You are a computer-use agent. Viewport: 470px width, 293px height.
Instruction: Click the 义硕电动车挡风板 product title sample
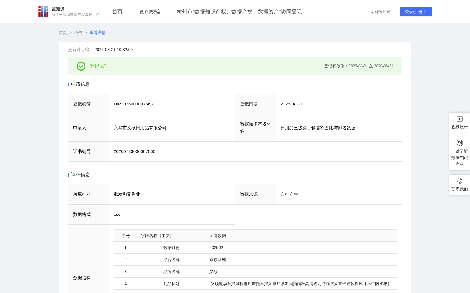click(301, 284)
